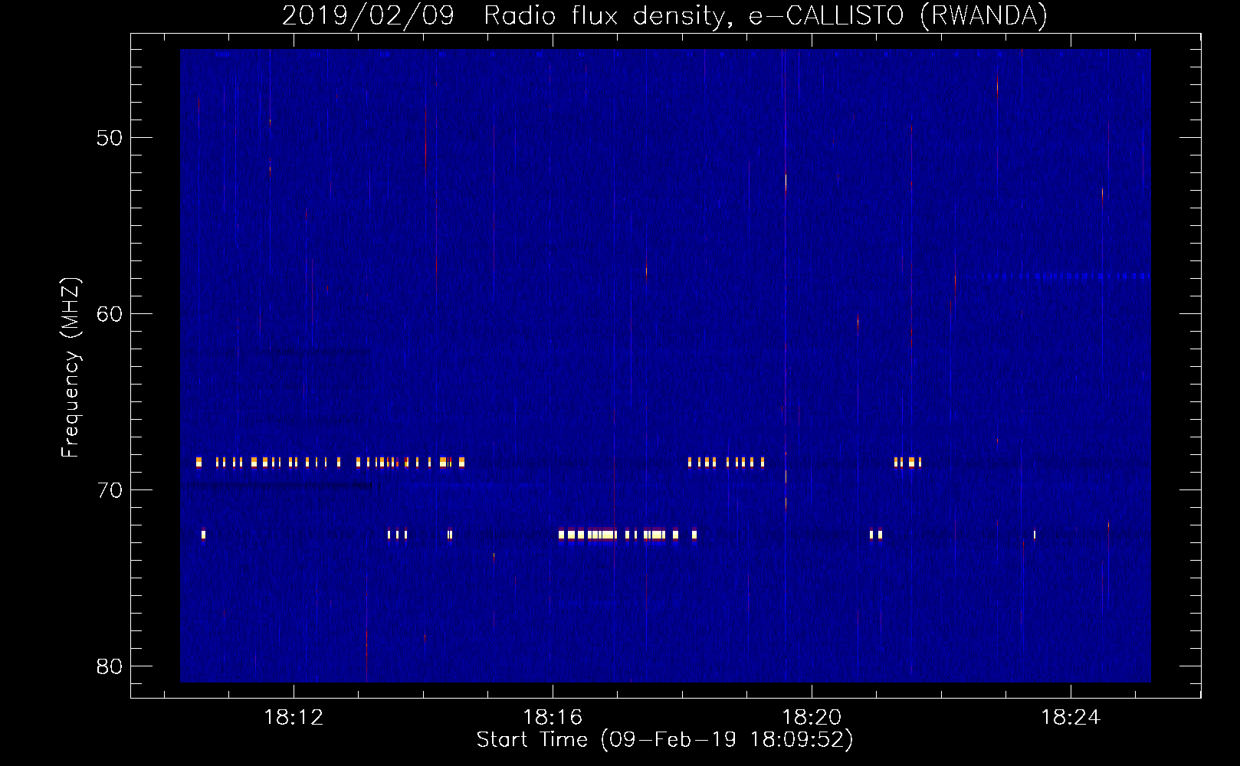
Task: Click the 50 frequency tick label
Action: click(110, 138)
